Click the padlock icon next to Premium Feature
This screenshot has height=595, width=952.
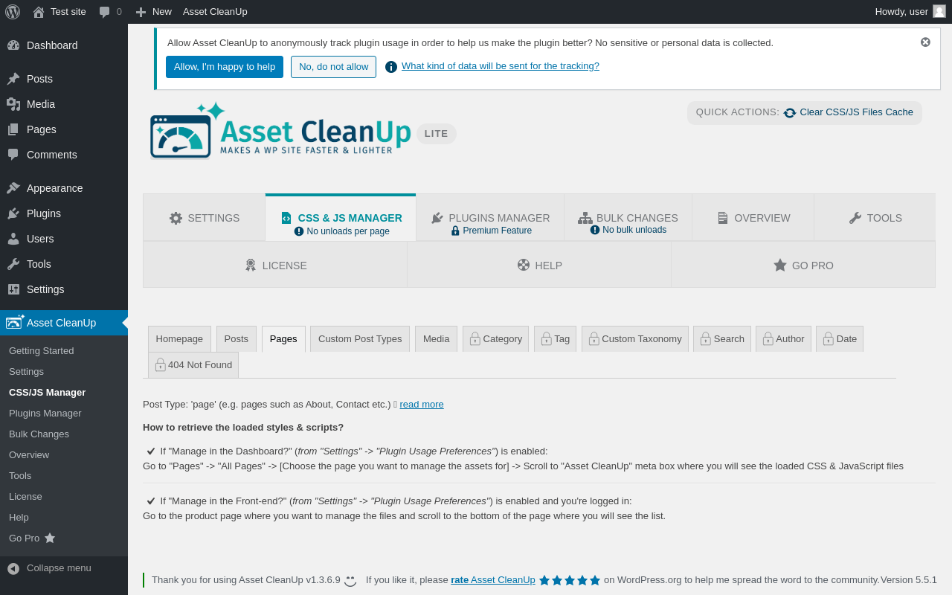[455, 231]
